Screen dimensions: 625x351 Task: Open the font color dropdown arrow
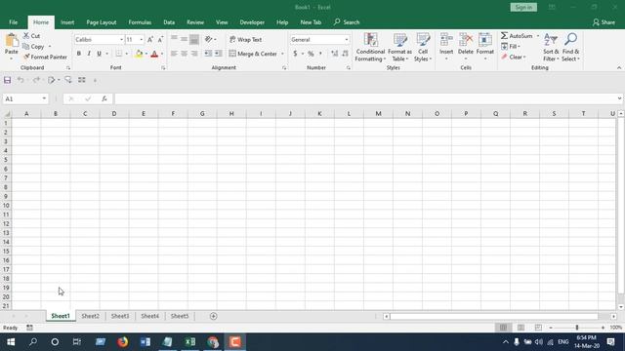click(162, 54)
